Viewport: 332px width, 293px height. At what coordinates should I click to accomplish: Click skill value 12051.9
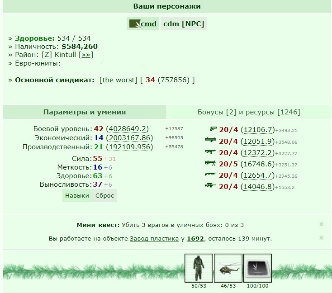(x=258, y=141)
